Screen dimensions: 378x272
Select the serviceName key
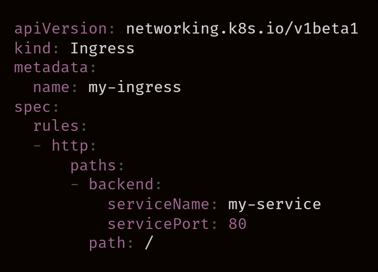coord(158,204)
